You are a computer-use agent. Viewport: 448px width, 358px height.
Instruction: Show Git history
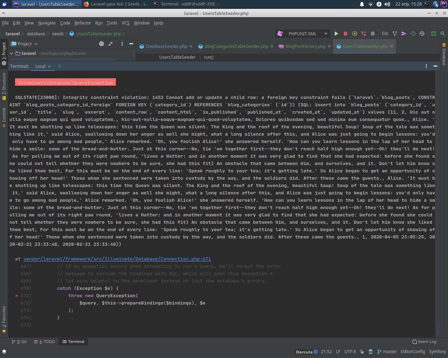[413, 34]
